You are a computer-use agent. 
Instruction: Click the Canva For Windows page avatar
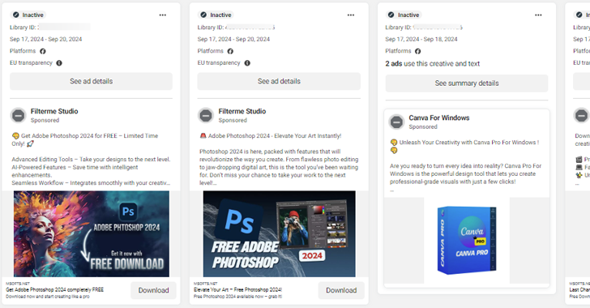[x=396, y=122]
